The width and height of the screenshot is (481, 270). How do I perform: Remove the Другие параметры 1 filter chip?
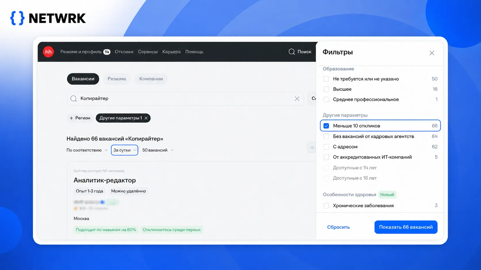[x=146, y=118]
